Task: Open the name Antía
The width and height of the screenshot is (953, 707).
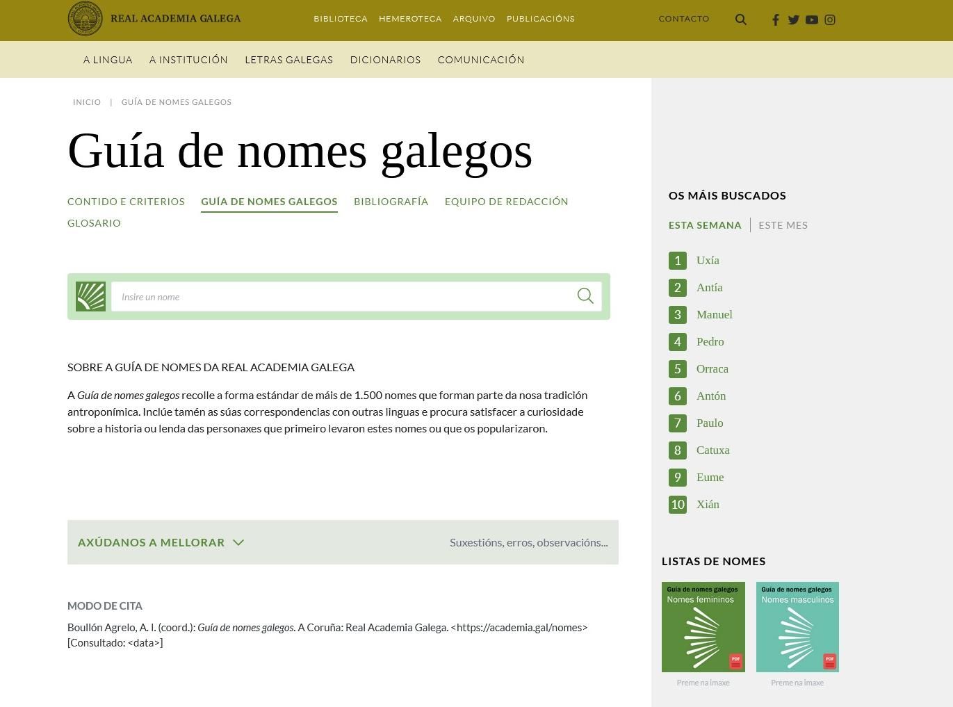Action: point(710,288)
